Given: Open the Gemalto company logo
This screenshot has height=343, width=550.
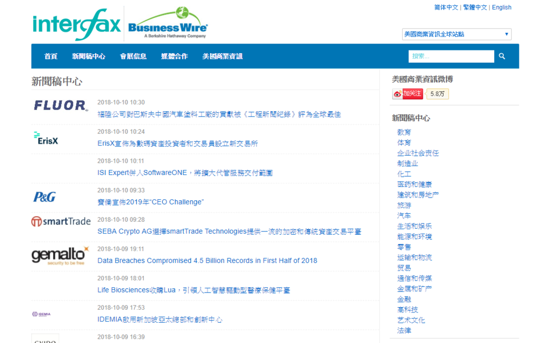Looking at the screenshot, I should [x=60, y=256].
